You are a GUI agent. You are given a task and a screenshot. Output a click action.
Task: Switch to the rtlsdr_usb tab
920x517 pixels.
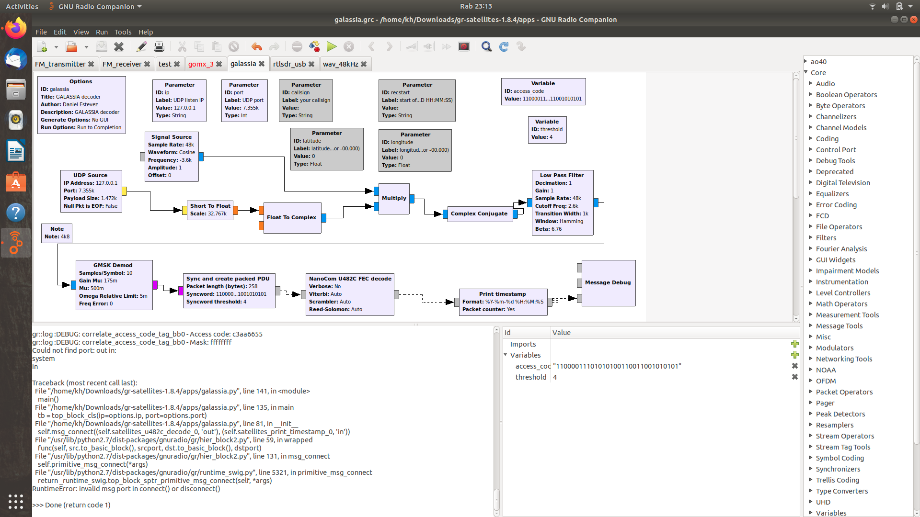289,64
